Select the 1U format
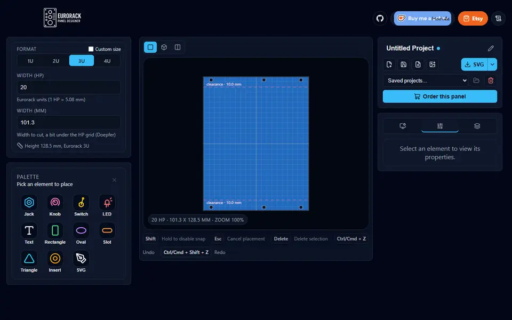This screenshot has height=320, width=512. [x=30, y=61]
